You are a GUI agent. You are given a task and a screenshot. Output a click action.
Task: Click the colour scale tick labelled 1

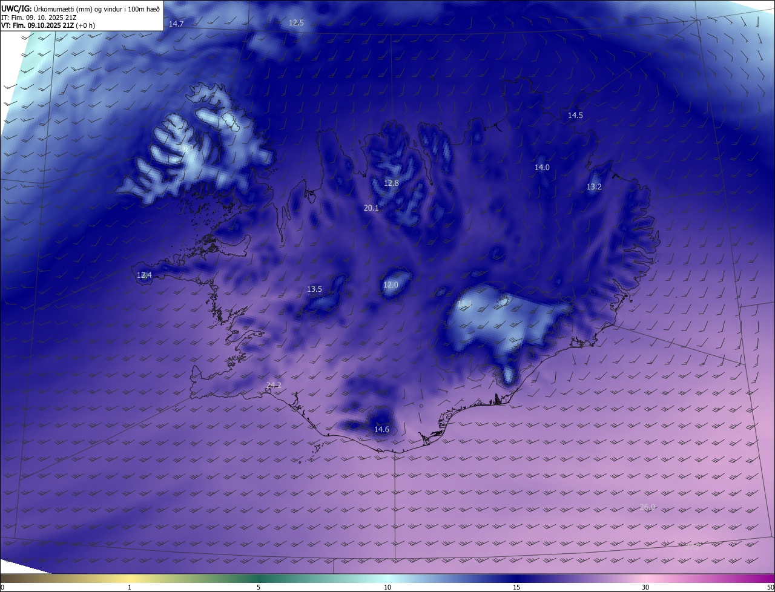pyautogui.click(x=130, y=587)
